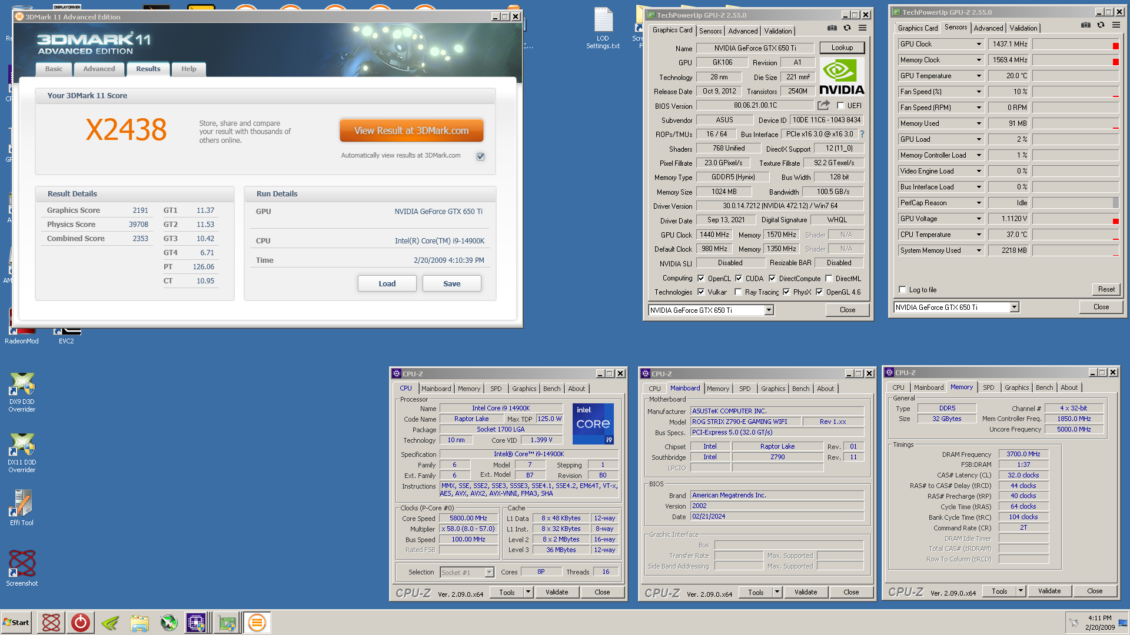Expand the GPU Clock sensor dropdown
Viewport: 1130px width, 635px height.
click(979, 44)
